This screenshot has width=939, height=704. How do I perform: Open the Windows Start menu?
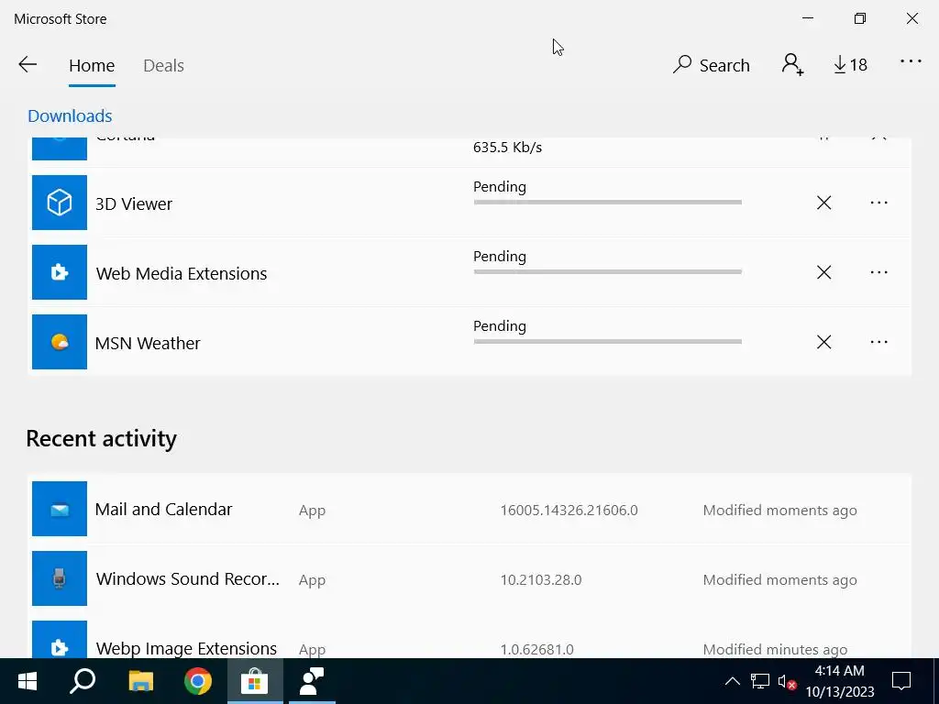pyautogui.click(x=27, y=681)
